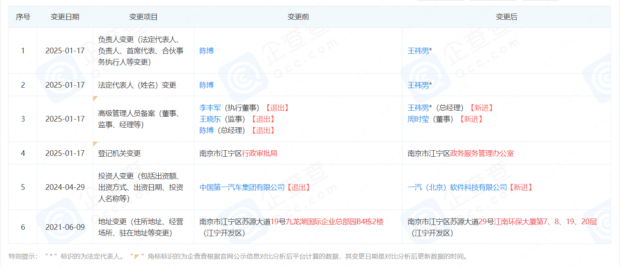Screen dimensions: 620x267
Task: Select the date 2024-04-29
Action: tap(65, 187)
